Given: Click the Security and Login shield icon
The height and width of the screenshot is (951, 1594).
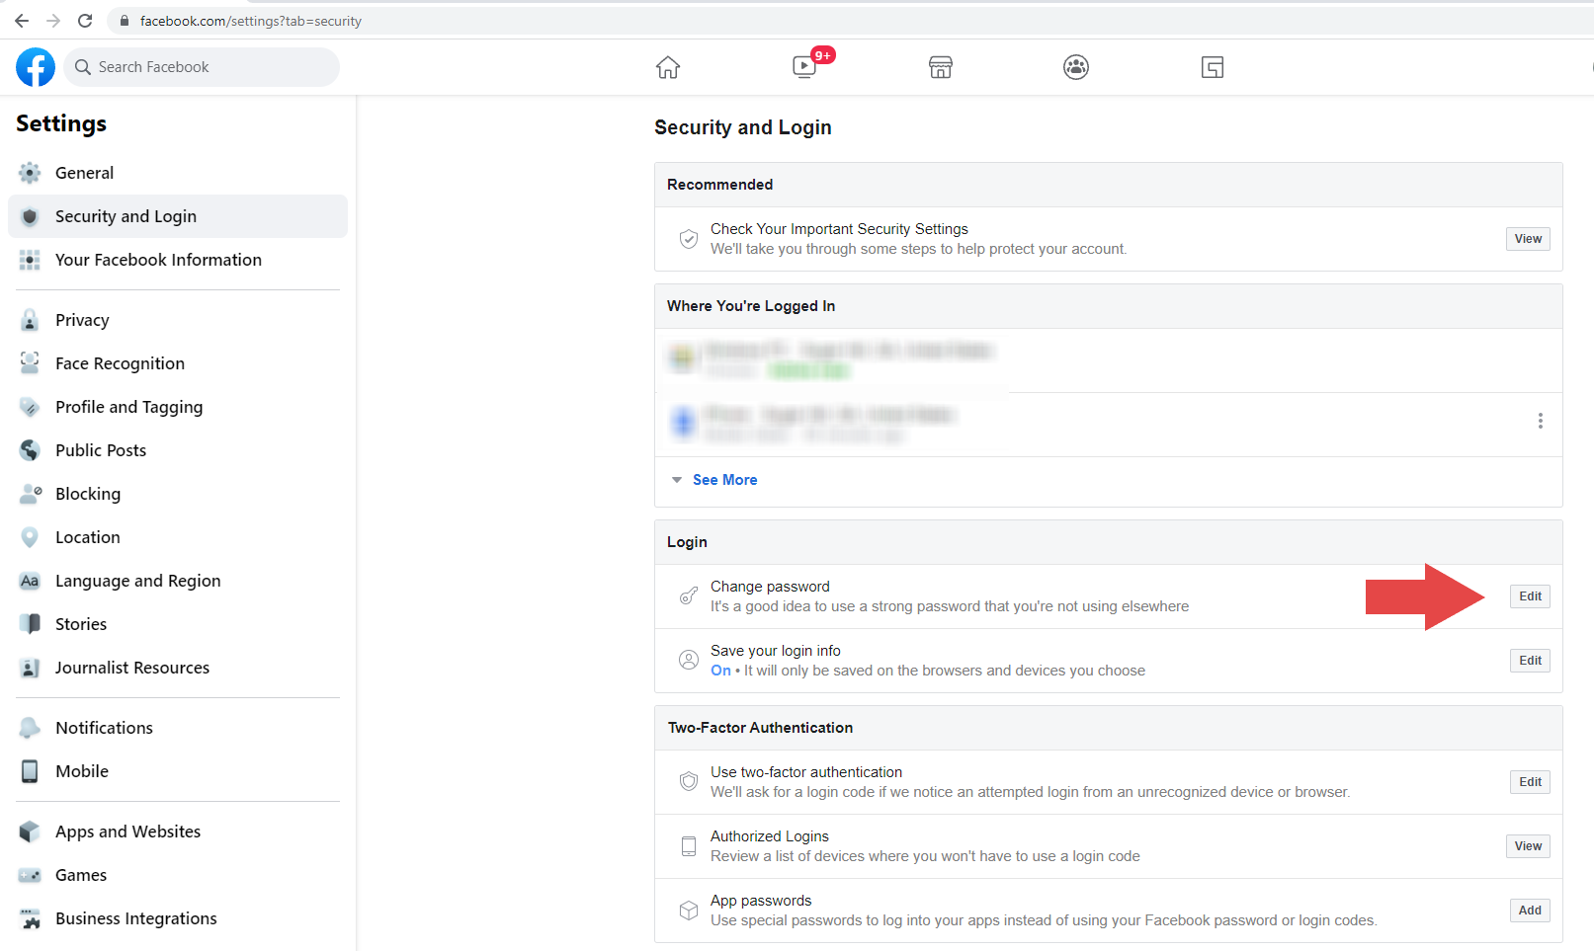Looking at the screenshot, I should [x=30, y=216].
